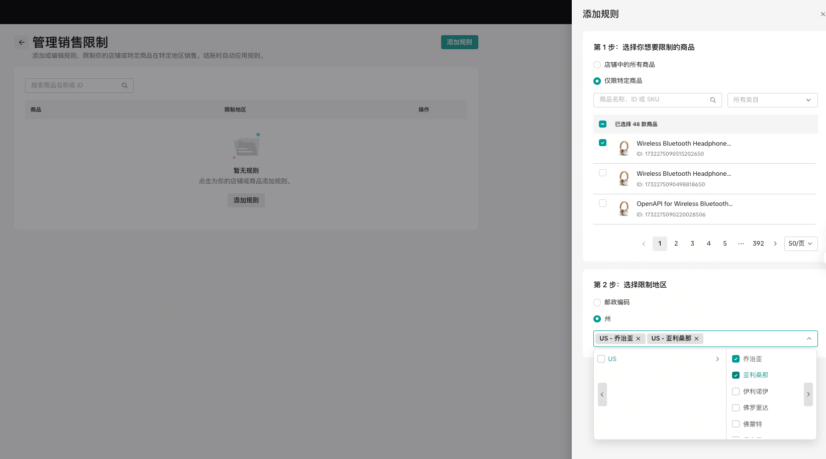Open the 50/页 page size dropdown
This screenshot has height=459, width=826.
point(800,244)
